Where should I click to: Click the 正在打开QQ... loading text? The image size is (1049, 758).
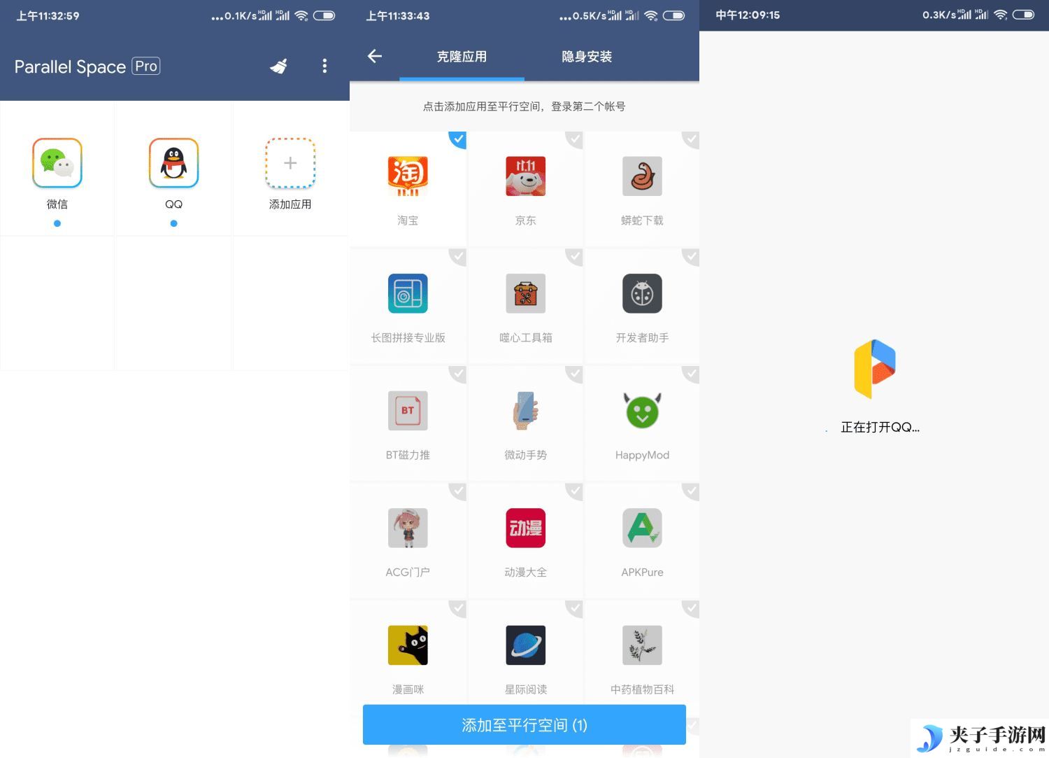[x=880, y=427]
